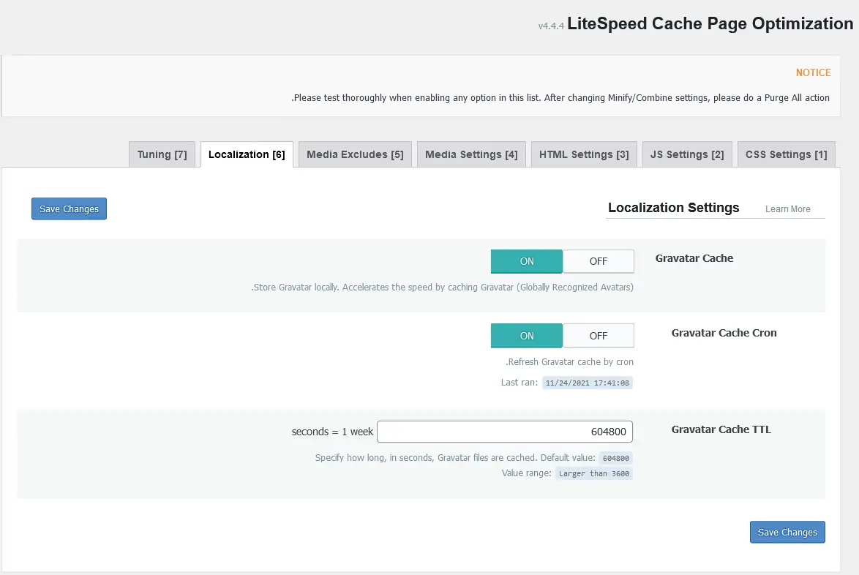The height and width of the screenshot is (575, 859).
Task: Disable Gravatar Cache Cron with OFF
Action: point(599,336)
